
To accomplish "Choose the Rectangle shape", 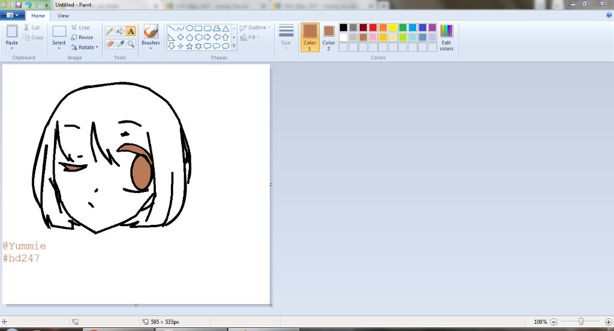I will click(x=198, y=28).
